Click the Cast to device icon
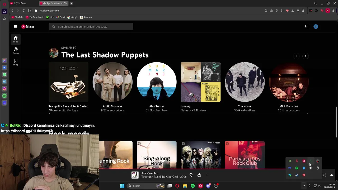Image resolution: width=338 pixels, height=190 pixels. tap(307, 27)
